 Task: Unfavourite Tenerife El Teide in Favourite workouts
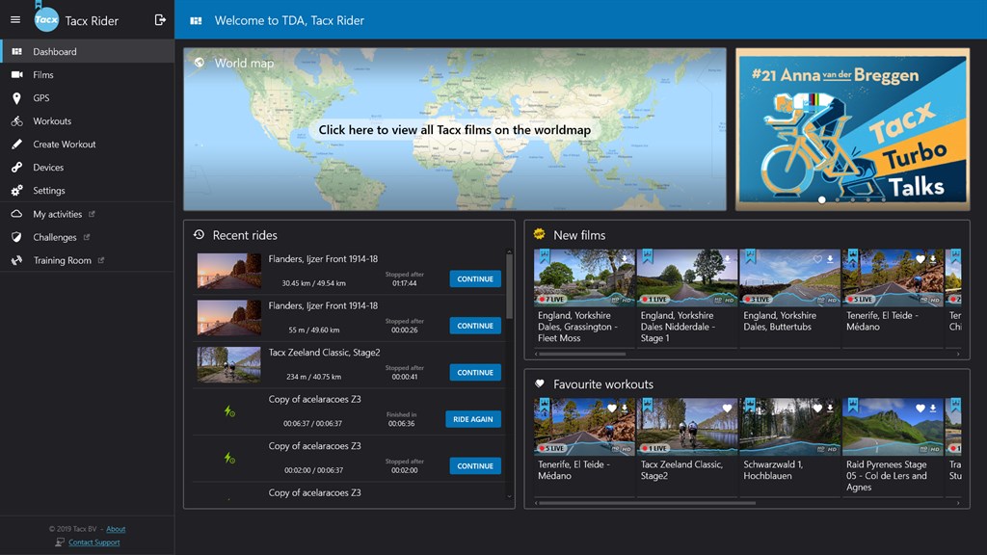pos(612,408)
